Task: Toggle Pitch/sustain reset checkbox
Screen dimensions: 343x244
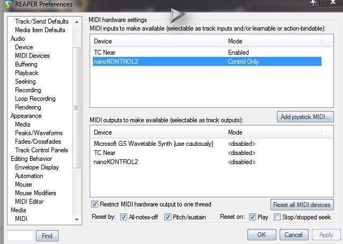Action: 167,217
